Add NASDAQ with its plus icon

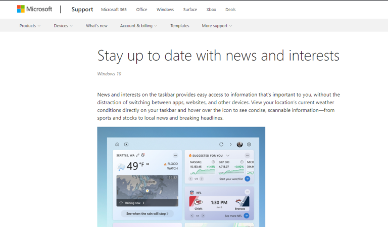click(x=213, y=162)
